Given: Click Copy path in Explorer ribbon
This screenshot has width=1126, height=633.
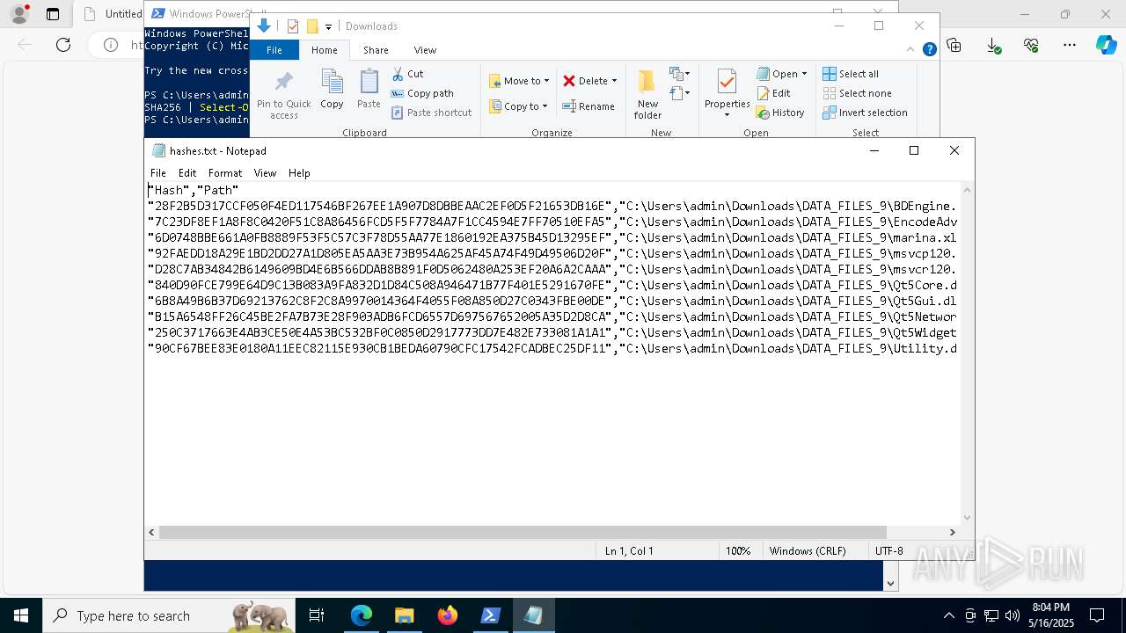Looking at the screenshot, I should coord(422,93).
